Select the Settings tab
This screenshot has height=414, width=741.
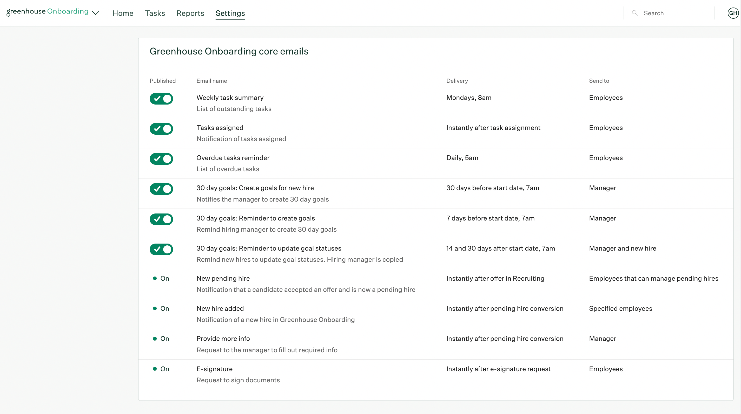pyautogui.click(x=230, y=13)
